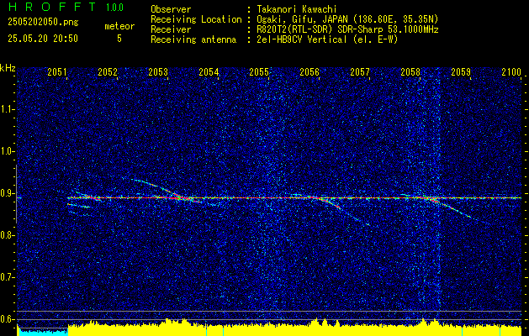Click the 2051 time marker
This screenshot has width=529, height=336.
tap(57, 71)
